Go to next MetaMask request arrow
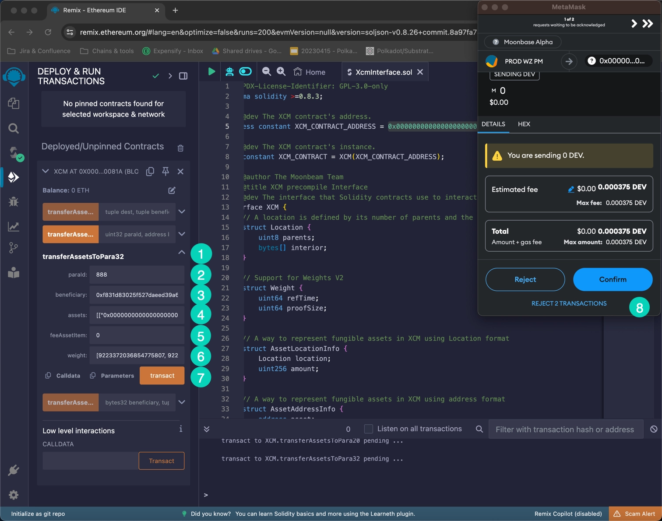Viewport: 662px width, 521px height. point(634,24)
